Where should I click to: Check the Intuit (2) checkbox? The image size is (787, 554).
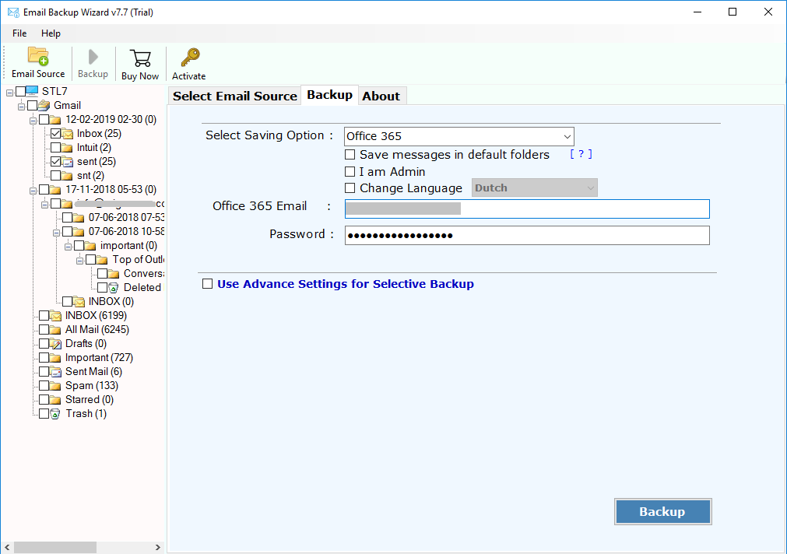click(x=56, y=148)
